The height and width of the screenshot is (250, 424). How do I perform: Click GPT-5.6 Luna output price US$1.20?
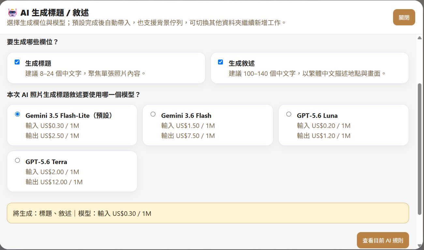[x=324, y=136]
